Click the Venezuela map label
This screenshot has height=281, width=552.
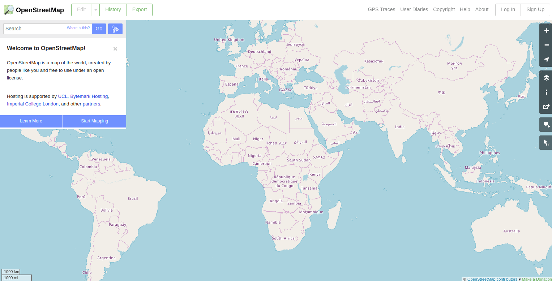point(101,159)
